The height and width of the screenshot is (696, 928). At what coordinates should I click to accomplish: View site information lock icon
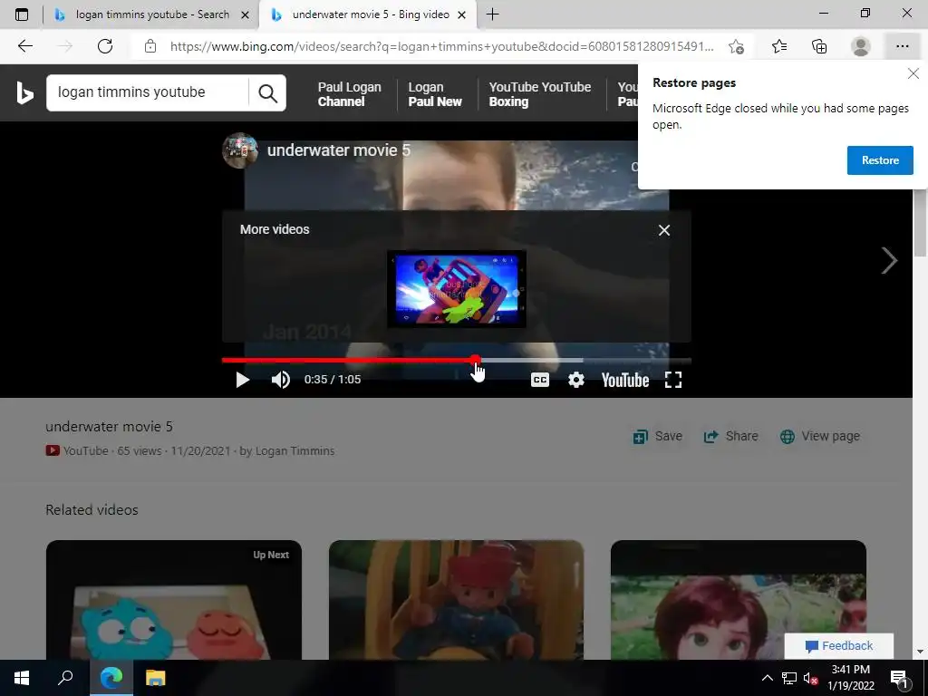pos(150,46)
